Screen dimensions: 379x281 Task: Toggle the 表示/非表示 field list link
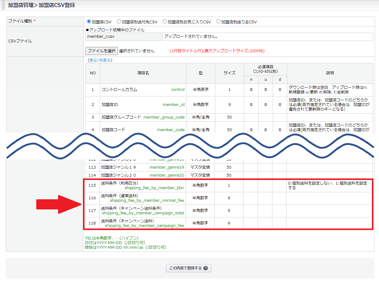(x=100, y=60)
